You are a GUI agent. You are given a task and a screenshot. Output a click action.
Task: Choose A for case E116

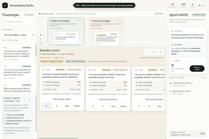coord(46,106)
